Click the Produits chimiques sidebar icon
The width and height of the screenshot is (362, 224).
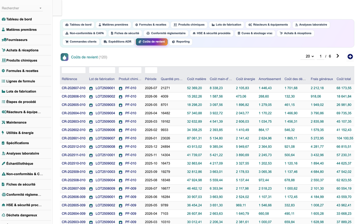coord(4,61)
